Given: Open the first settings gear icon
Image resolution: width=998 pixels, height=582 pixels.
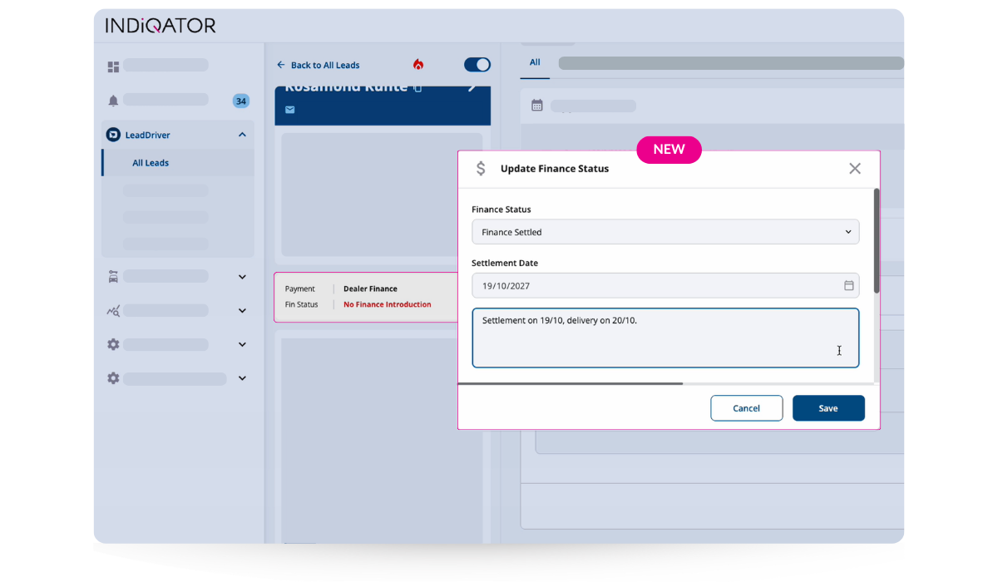Looking at the screenshot, I should [x=113, y=344].
